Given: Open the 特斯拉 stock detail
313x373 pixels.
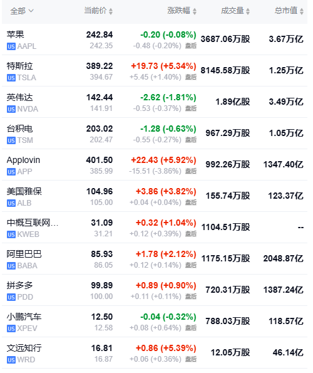Looking at the screenshot, I should coord(155,71).
